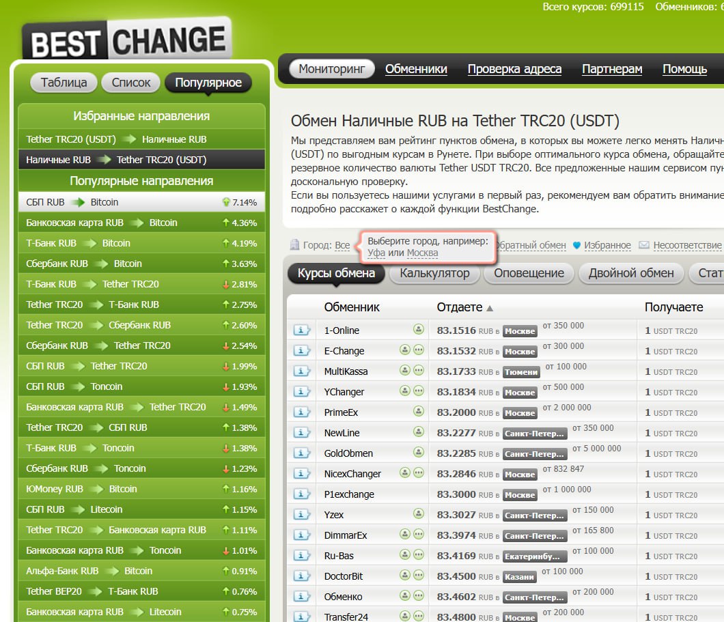Open Обменники in the top menu
Image resolution: width=724 pixels, height=622 pixels.
(x=416, y=69)
